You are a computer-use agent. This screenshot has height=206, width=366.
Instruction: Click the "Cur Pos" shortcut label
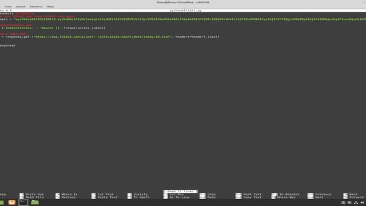tap(176, 195)
